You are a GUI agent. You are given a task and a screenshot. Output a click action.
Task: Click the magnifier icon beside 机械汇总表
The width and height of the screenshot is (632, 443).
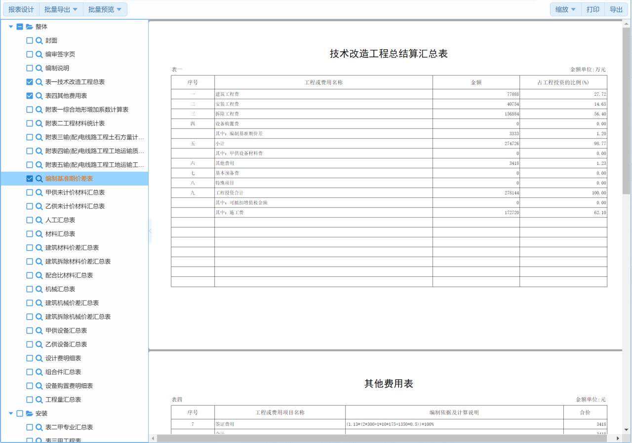[x=39, y=289]
